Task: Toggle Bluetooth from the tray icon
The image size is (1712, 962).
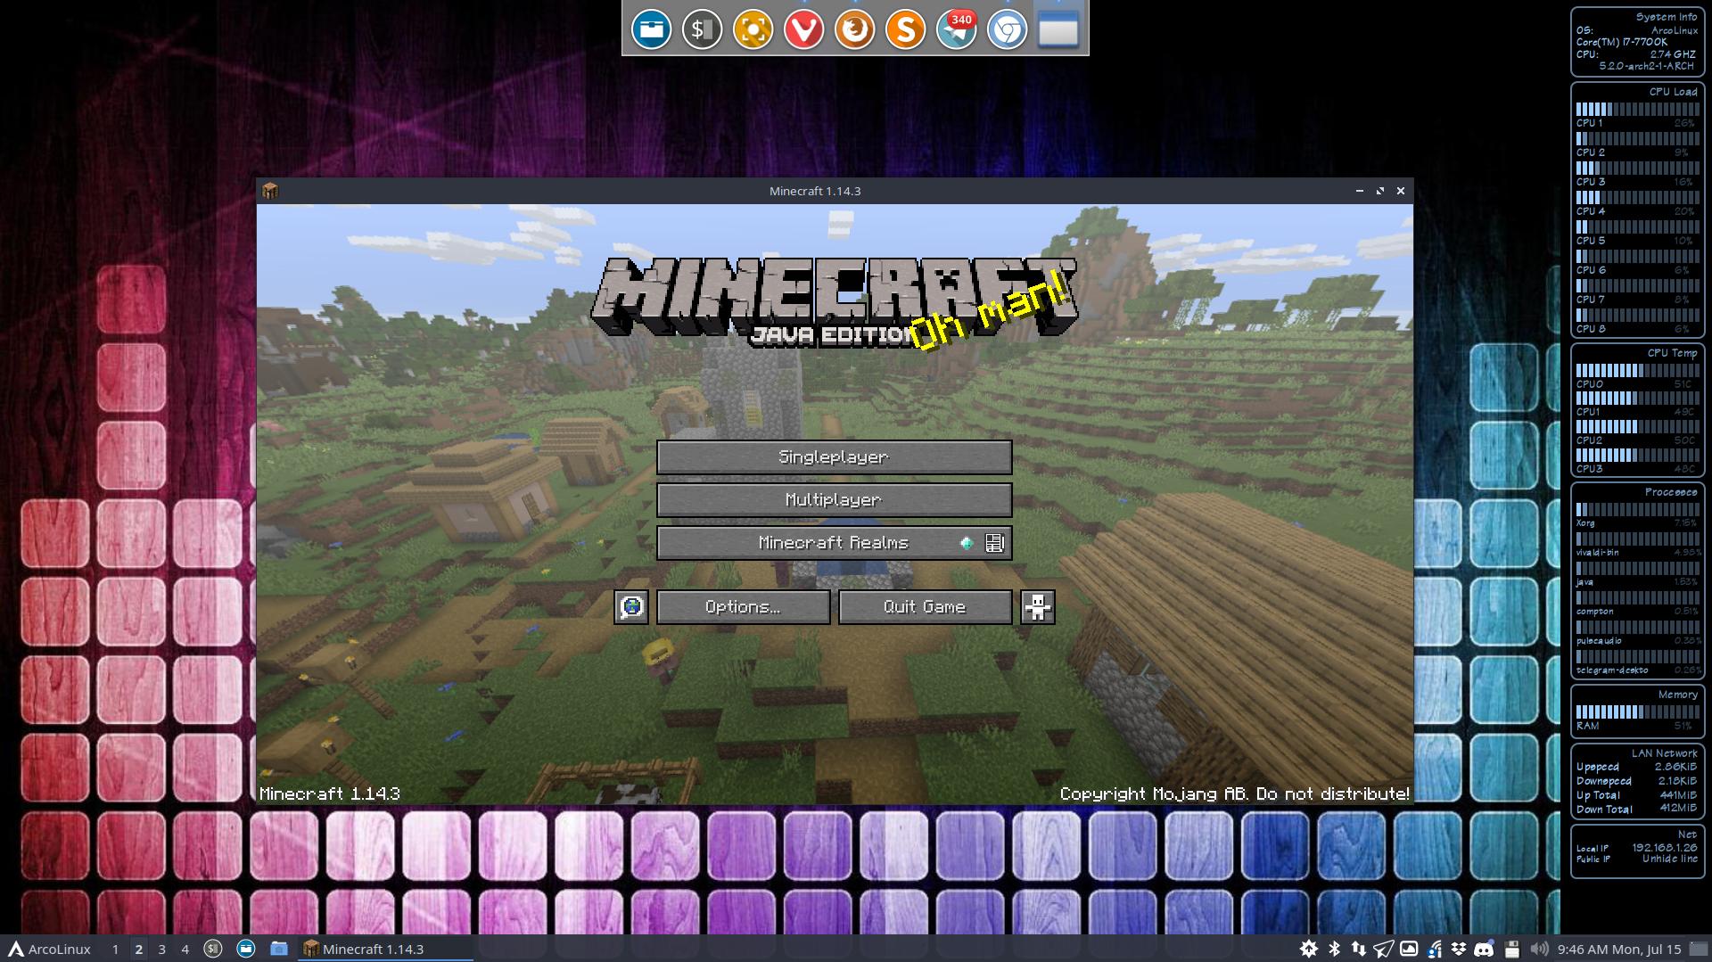Action: tap(1334, 950)
